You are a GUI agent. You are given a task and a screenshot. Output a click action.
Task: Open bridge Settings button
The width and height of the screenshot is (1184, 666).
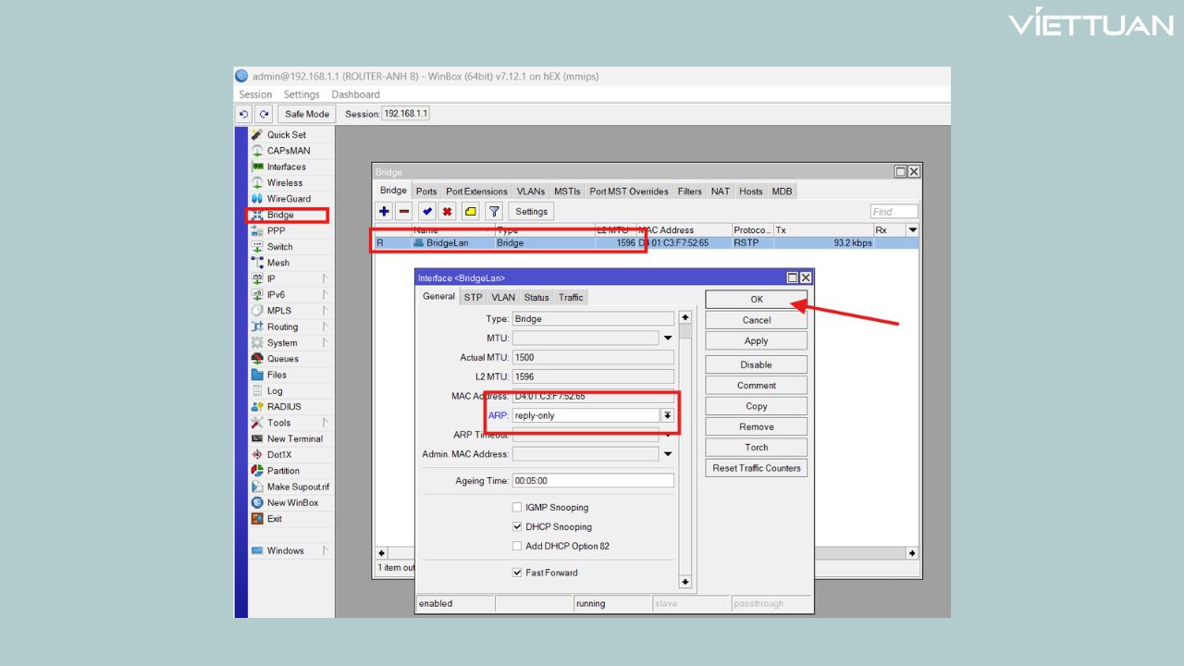coord(531,212)
